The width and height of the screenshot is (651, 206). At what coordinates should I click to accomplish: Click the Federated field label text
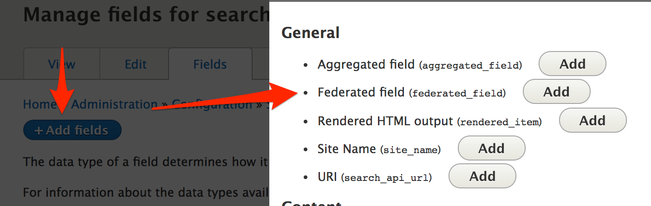(x=361, y=92)
